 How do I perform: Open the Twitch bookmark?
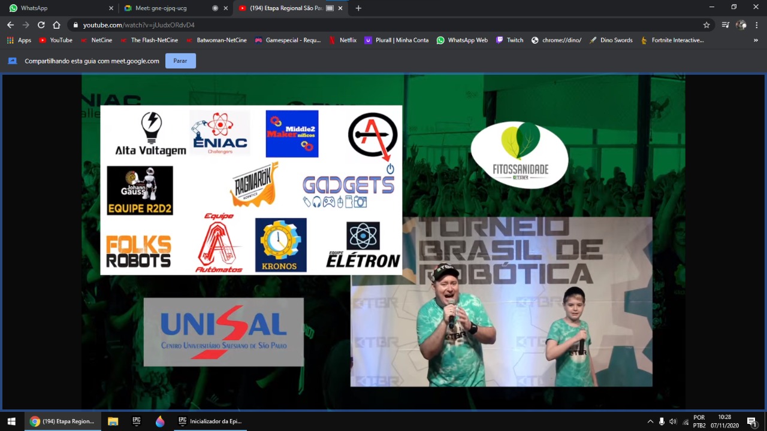[509, 40]
